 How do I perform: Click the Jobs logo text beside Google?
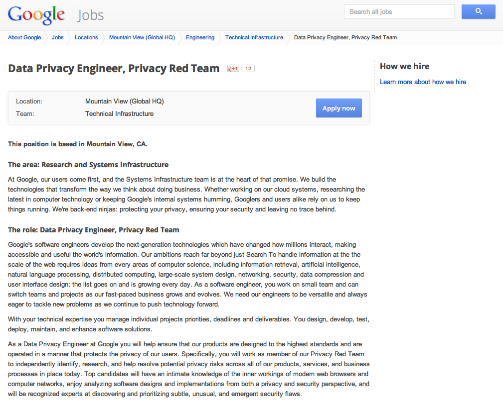[90, 15]
